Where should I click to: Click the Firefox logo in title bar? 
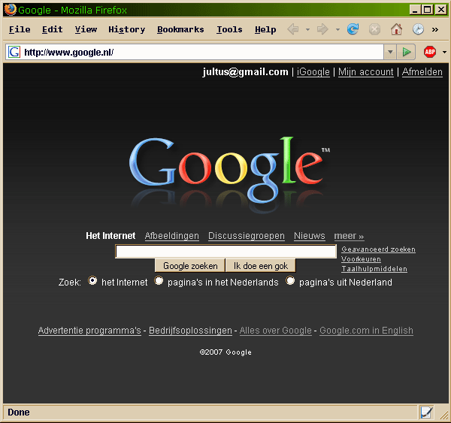point(11,10)
